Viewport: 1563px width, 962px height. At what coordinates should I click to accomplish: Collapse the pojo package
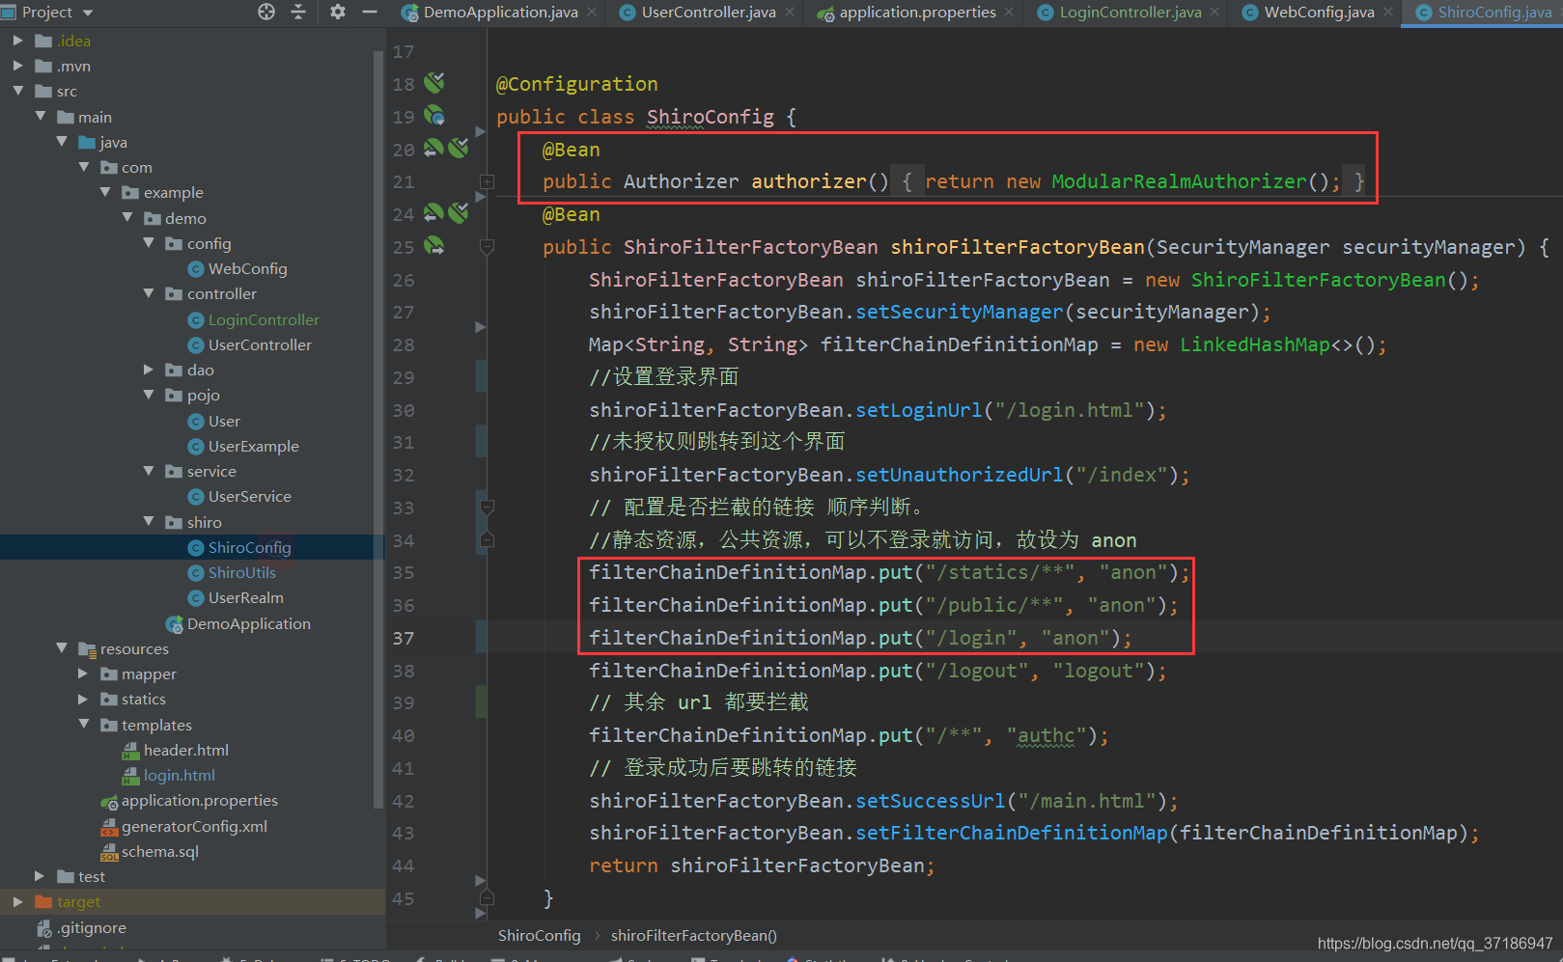pos(149,395)
